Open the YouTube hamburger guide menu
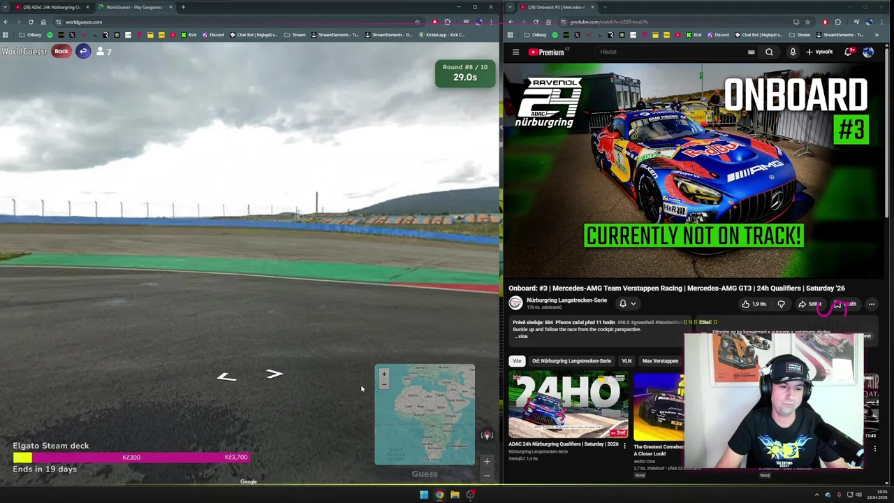The height and width of the screenshot is (503, 894). point(515,52)
